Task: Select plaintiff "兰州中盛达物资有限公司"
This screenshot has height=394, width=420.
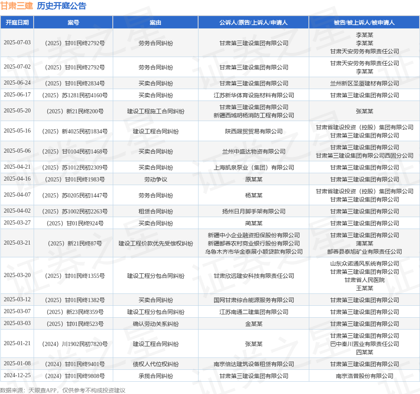Action: click(x=253, y=151)
